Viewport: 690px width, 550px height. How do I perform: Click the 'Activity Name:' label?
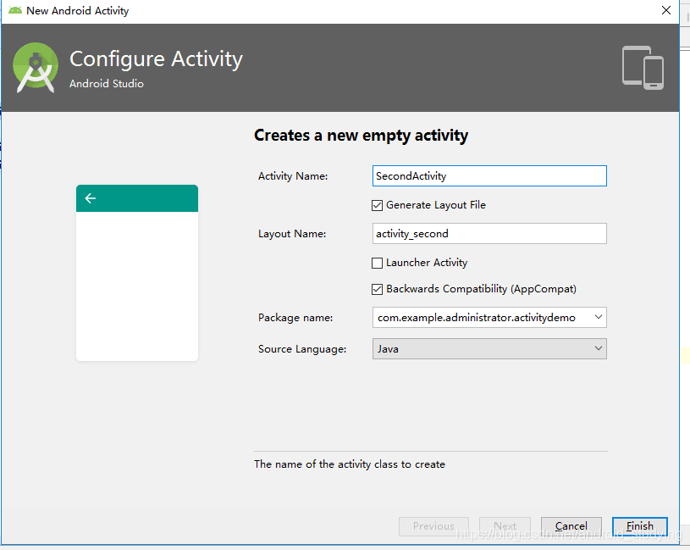pos(293,176)
